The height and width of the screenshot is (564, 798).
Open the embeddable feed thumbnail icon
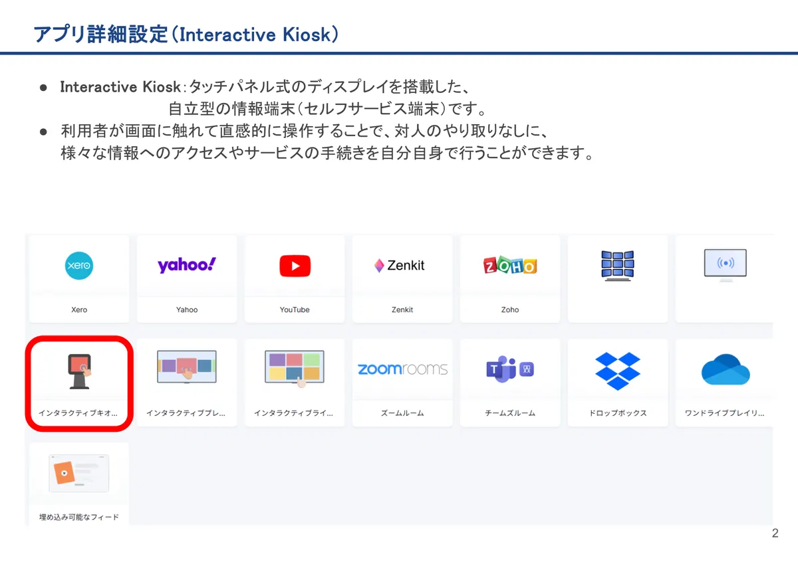[79, 473]
